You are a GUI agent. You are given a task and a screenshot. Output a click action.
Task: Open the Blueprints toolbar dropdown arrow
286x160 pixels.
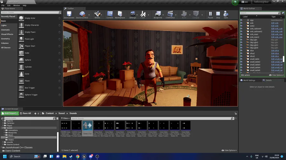click(x=163, y=15)
